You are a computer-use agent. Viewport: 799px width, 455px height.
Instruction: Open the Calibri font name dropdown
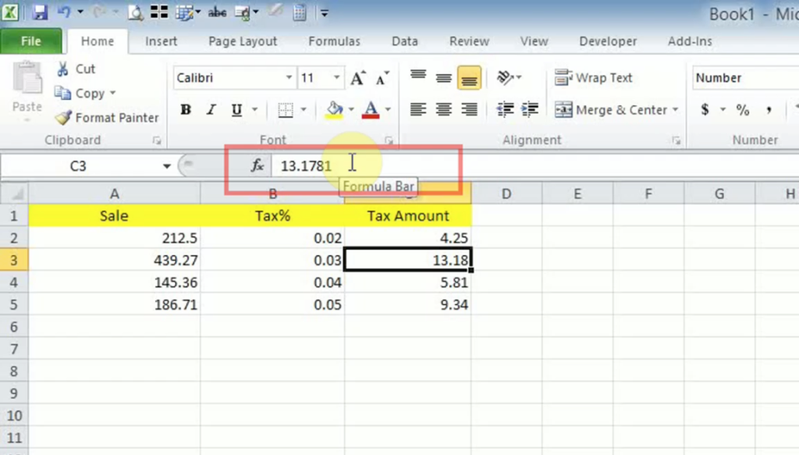[289, 78]
